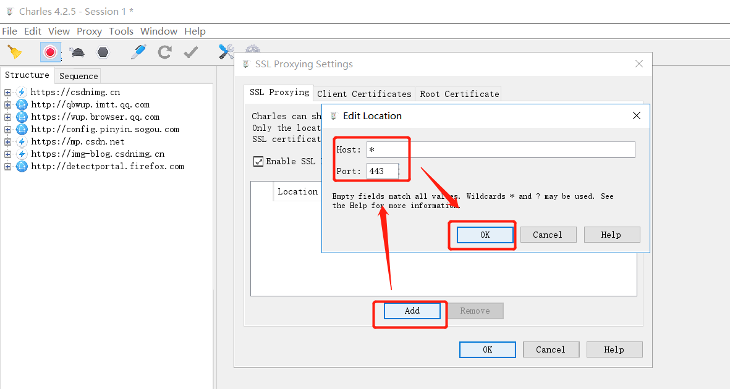Open the Help menu in menu bar
730x389 pixels.
point(195,31)
